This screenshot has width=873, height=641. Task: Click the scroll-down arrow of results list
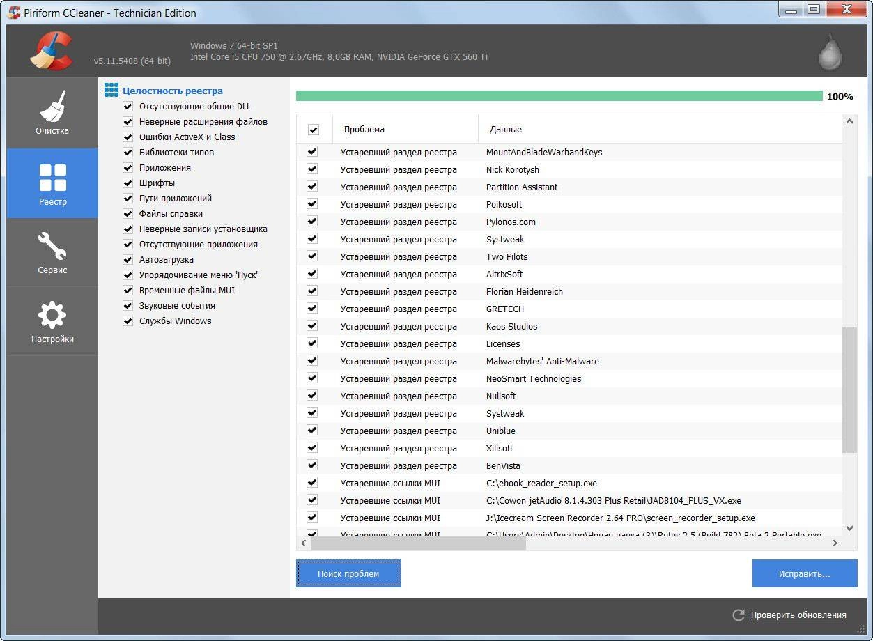(x=849, y=528)
